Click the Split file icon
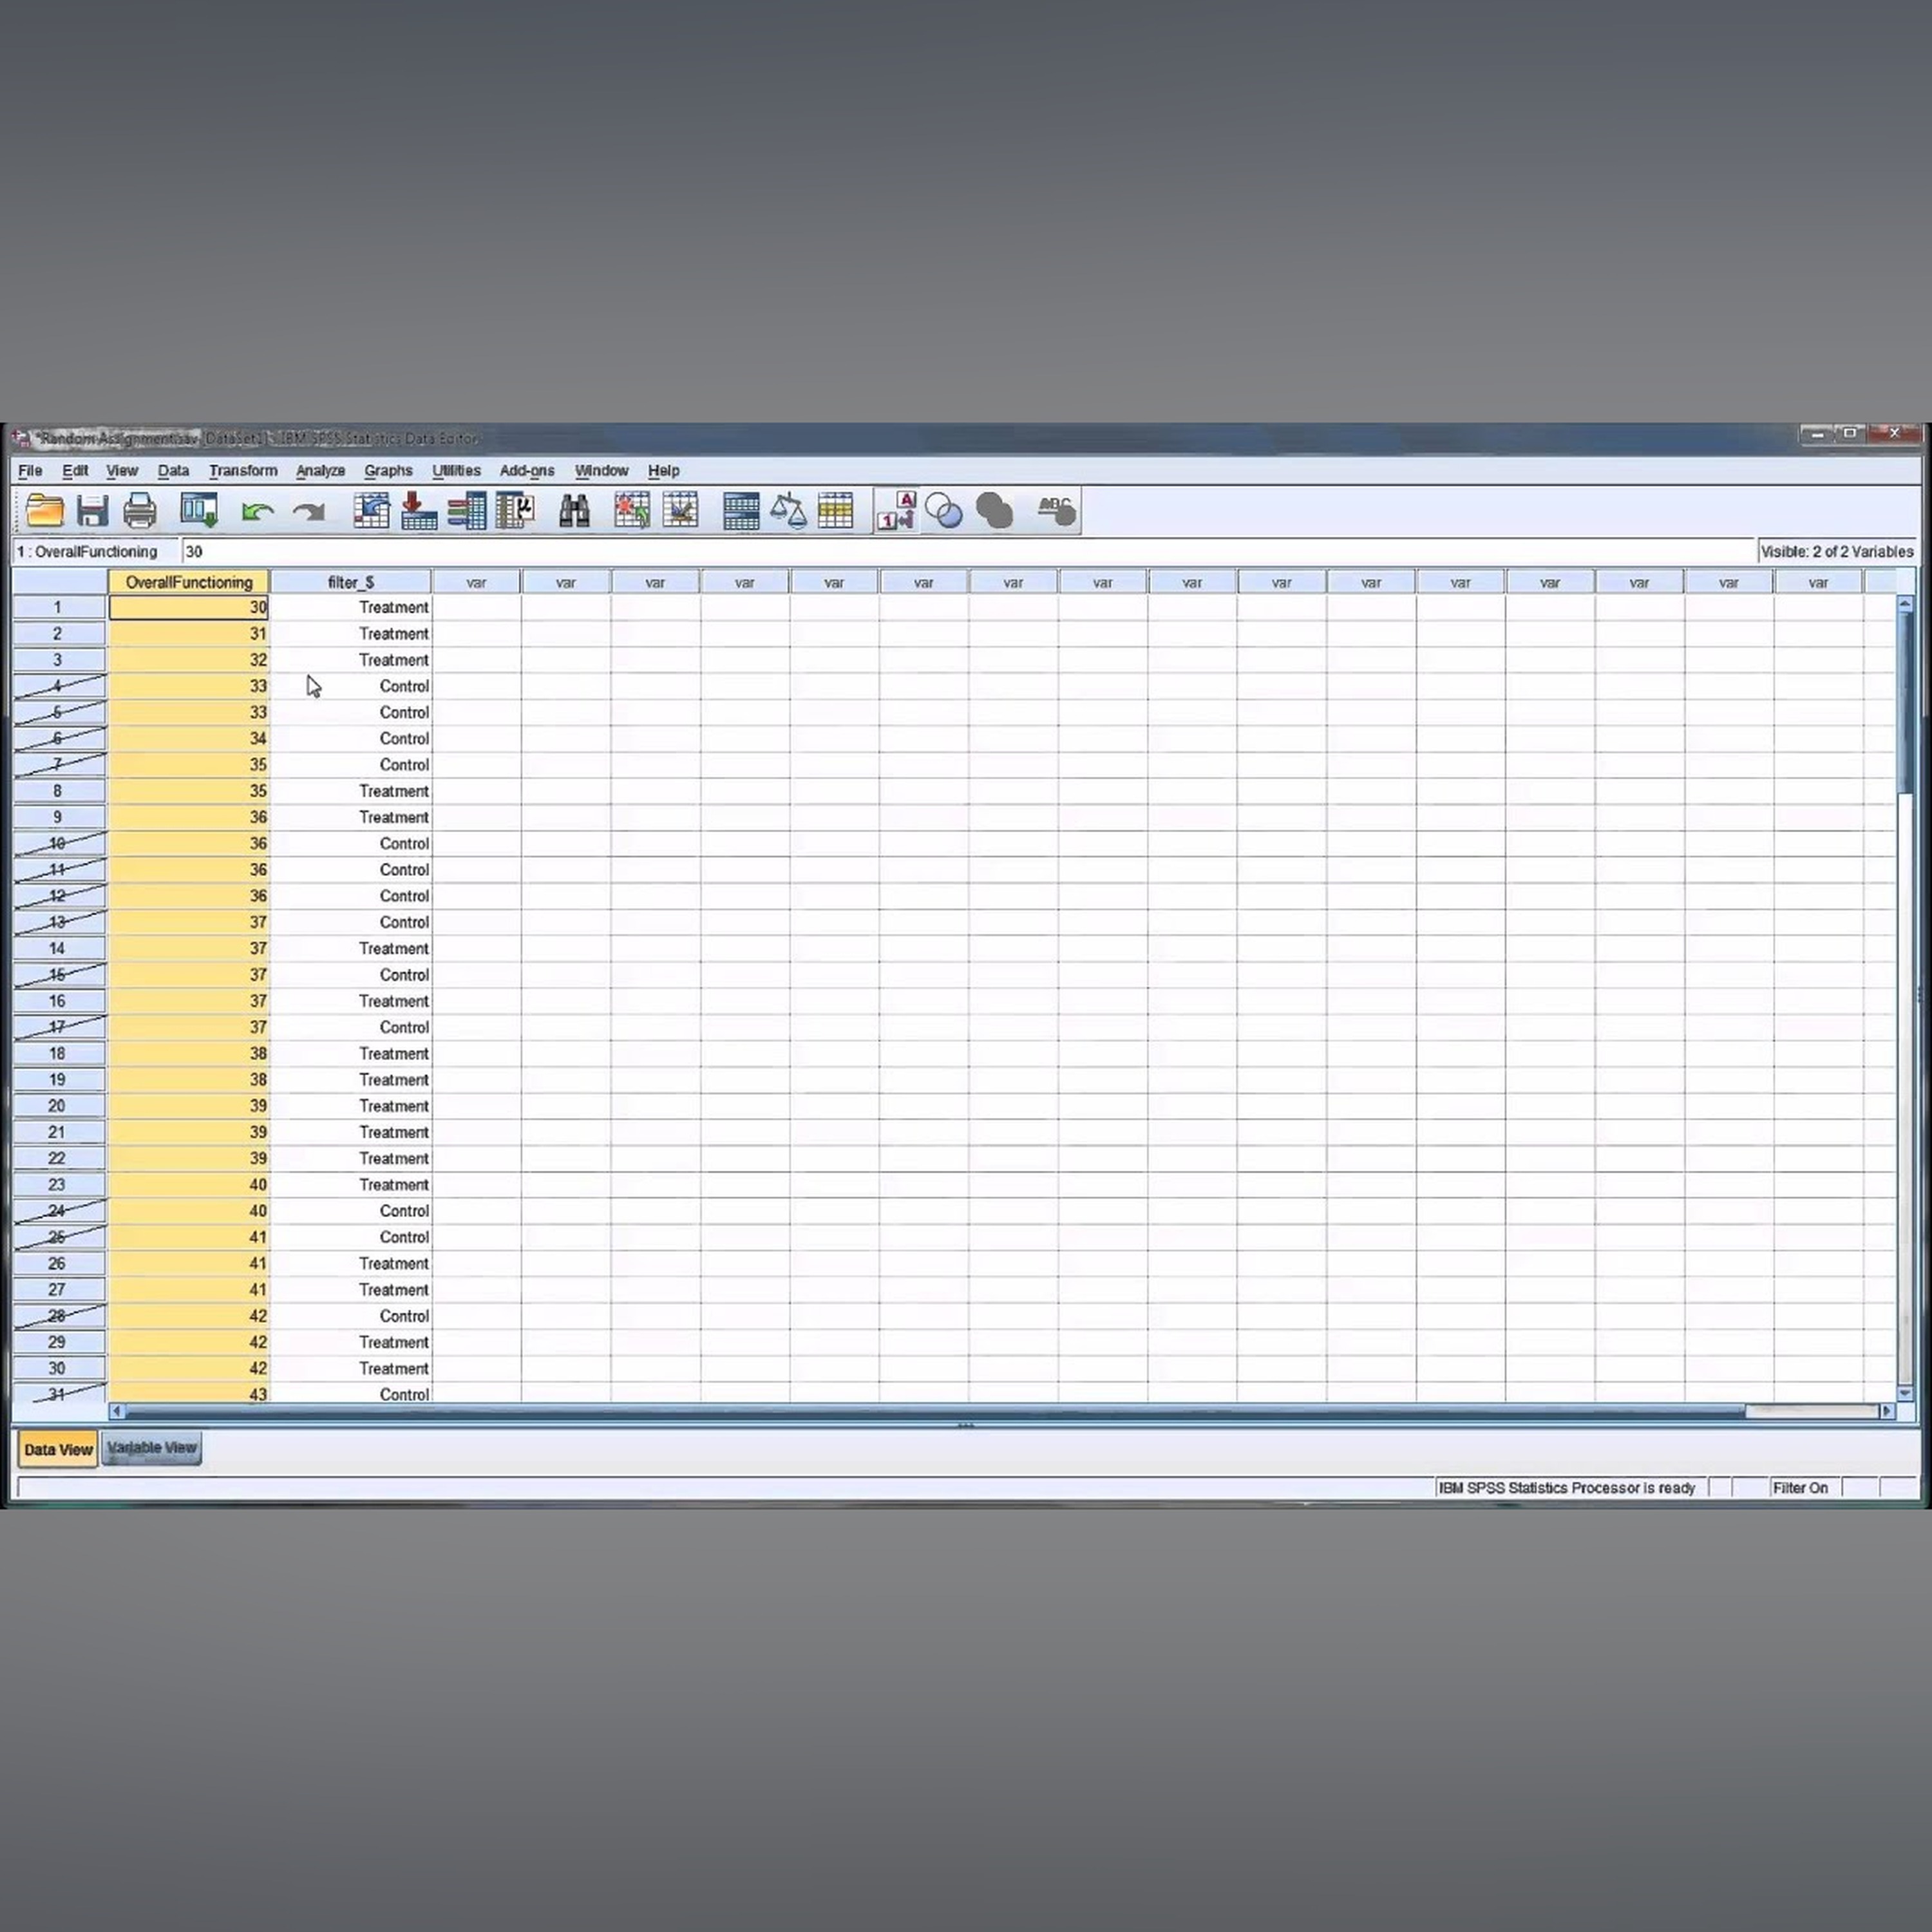This screenshot has width=1932, height=1932. pos(741,511)
